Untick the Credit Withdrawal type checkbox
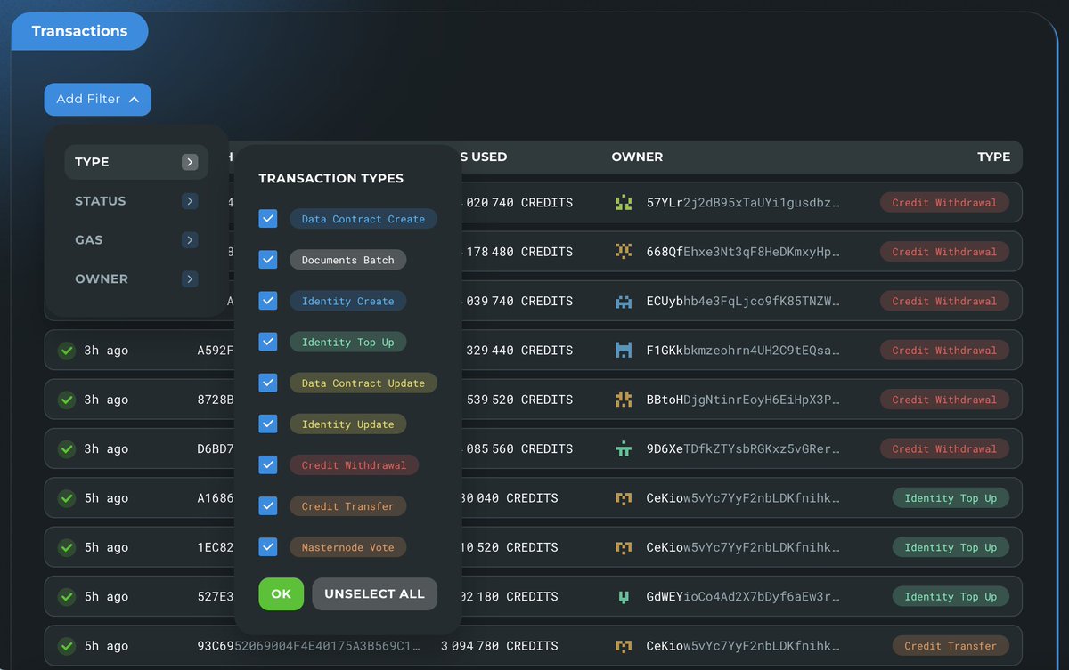Screen dimensions: 1069x670 [267, 464]
